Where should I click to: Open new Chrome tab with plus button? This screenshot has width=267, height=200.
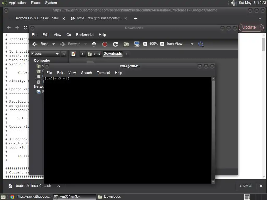136,18
